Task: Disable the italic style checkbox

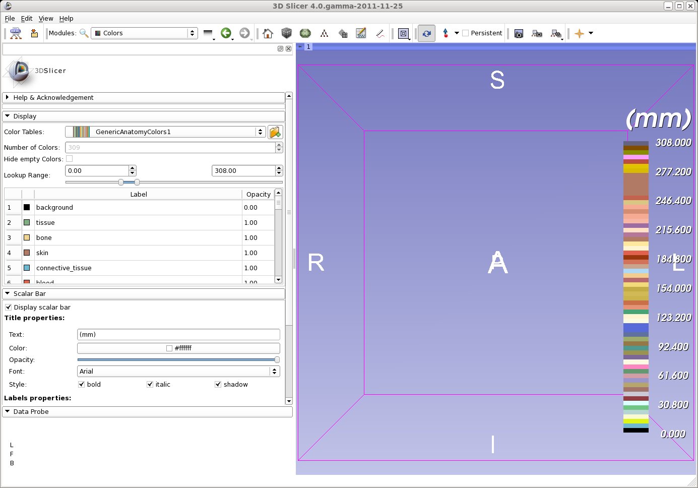Action: coord(150,384)
